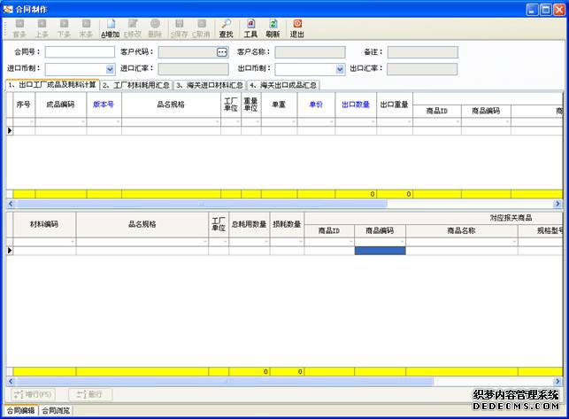Sort by the 出口数量 column header
The image size is (569, 419).
click(x=356, y=105)
